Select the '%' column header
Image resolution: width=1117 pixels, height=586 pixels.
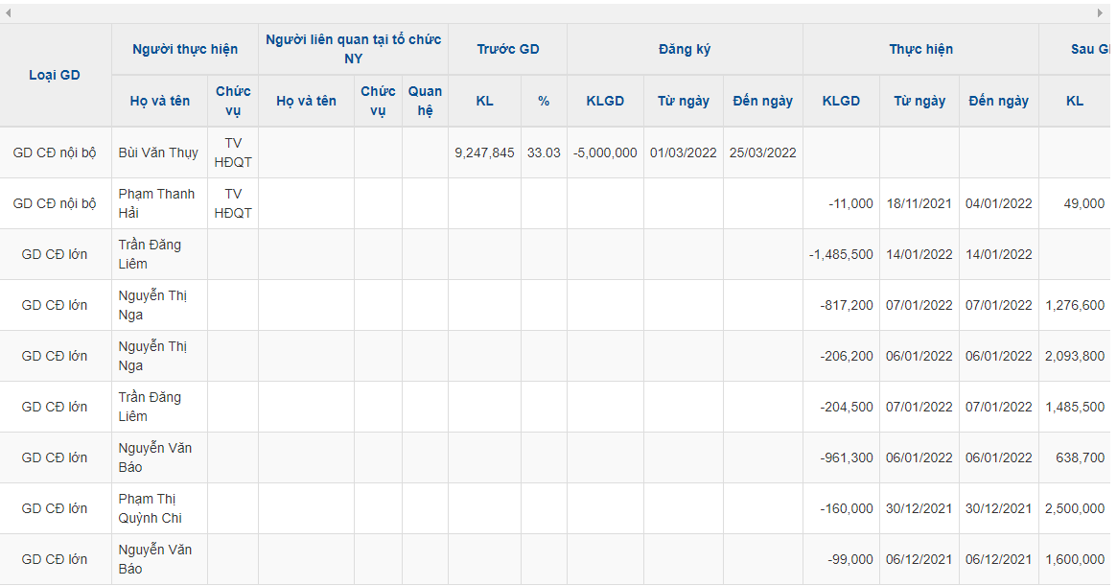pos(544,101)
